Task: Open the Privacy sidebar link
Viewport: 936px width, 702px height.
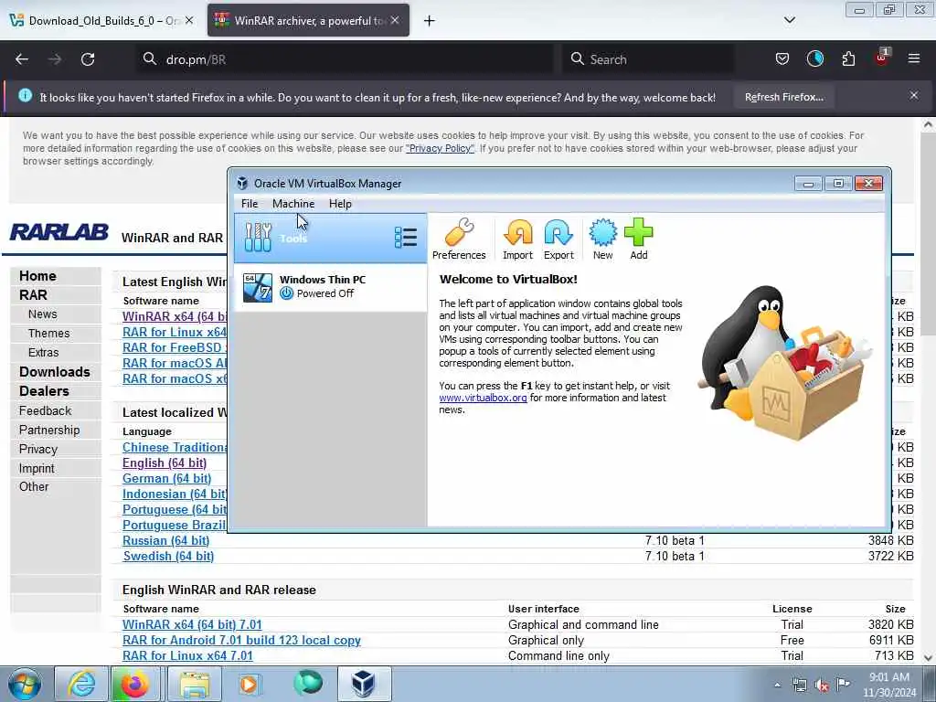Action: coord(38,449)
